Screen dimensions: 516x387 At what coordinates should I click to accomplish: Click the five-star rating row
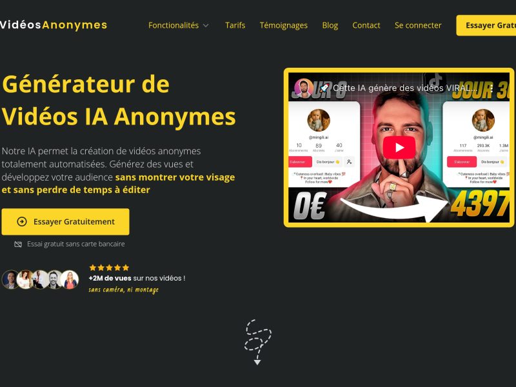pyautogui.click(x=109, y=268)
